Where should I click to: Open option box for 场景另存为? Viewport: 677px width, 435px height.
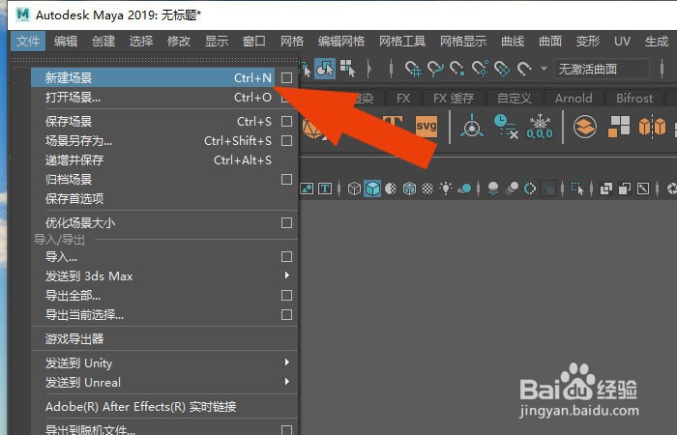286,141
